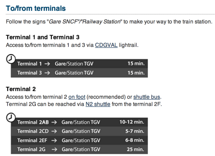Click the arrow in the Terminal 2CD row
Image resolution: width=215 pixels, height=156 pixels.
[x=54, y=131]
